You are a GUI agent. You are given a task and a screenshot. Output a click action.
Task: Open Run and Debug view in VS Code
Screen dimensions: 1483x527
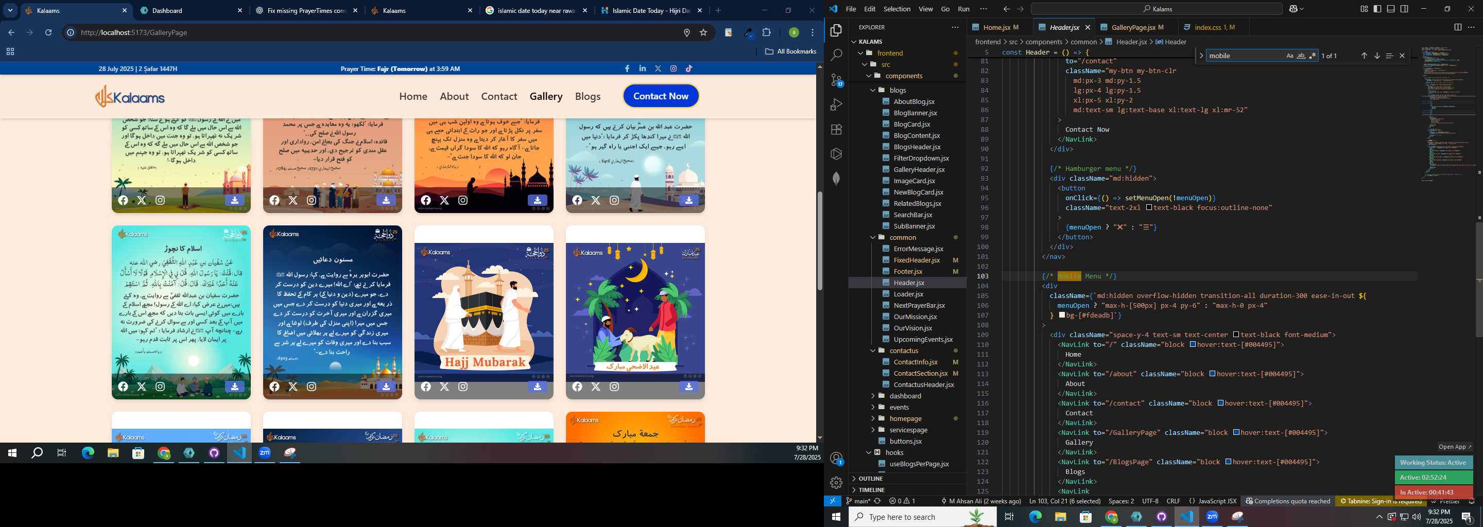point(836,104)
